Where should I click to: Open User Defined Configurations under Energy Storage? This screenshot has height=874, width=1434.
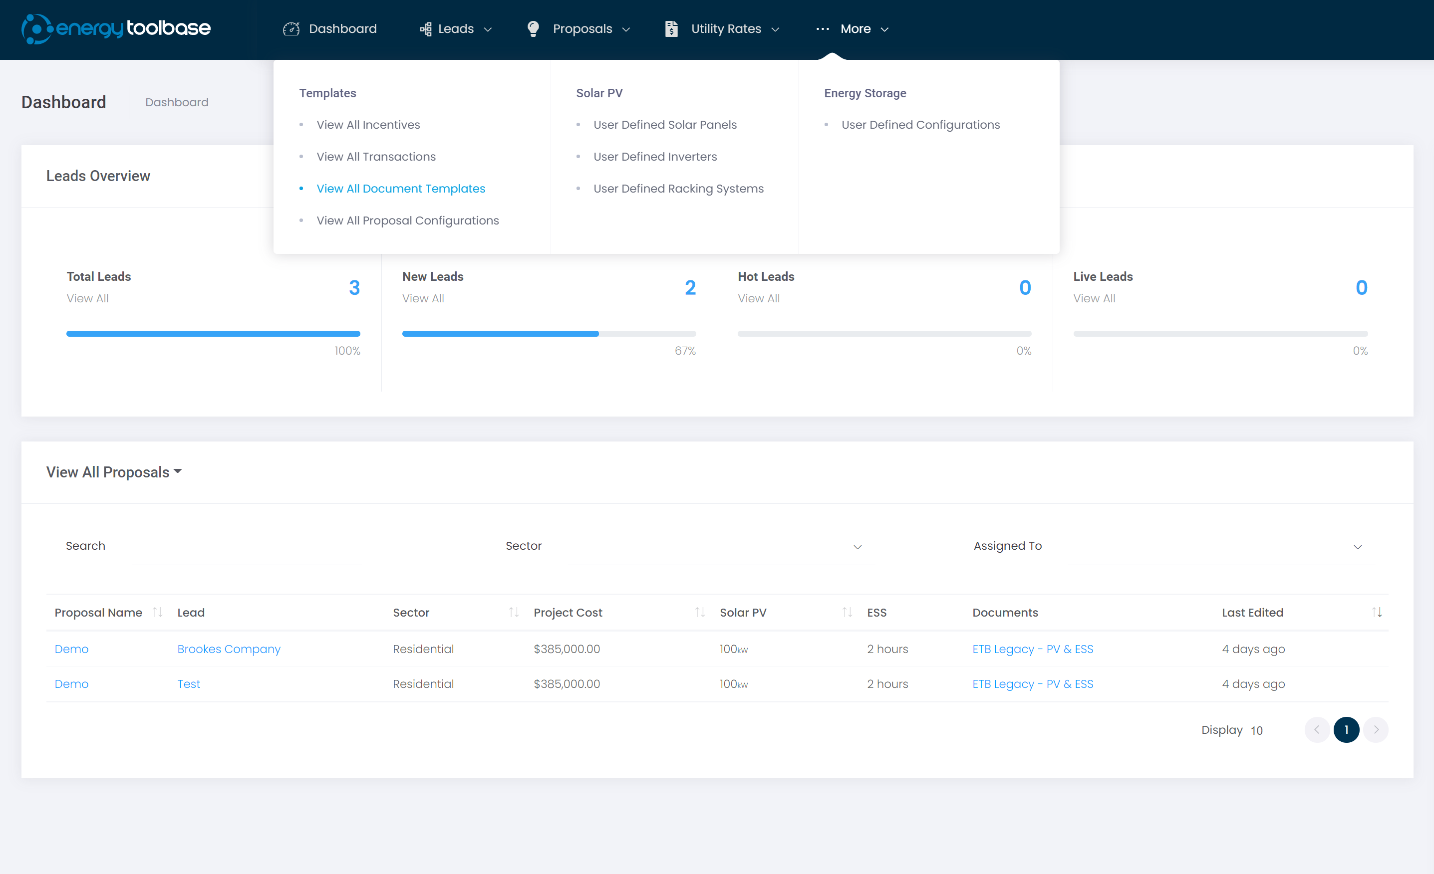pyautogui.click(x=920, y=124)
